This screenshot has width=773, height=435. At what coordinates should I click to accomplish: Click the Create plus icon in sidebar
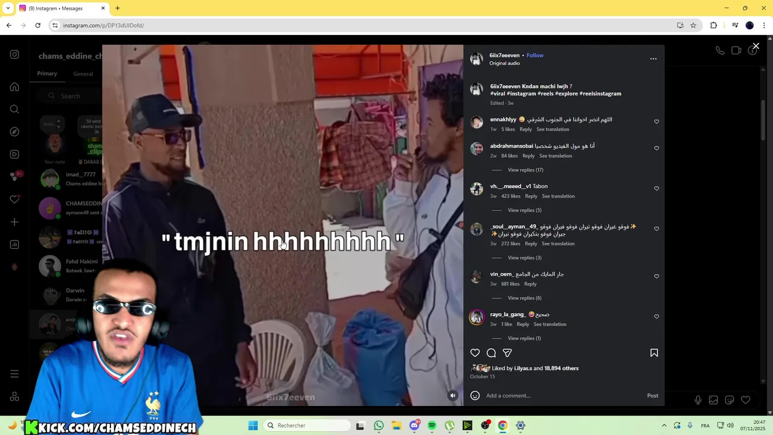[14, 222]
